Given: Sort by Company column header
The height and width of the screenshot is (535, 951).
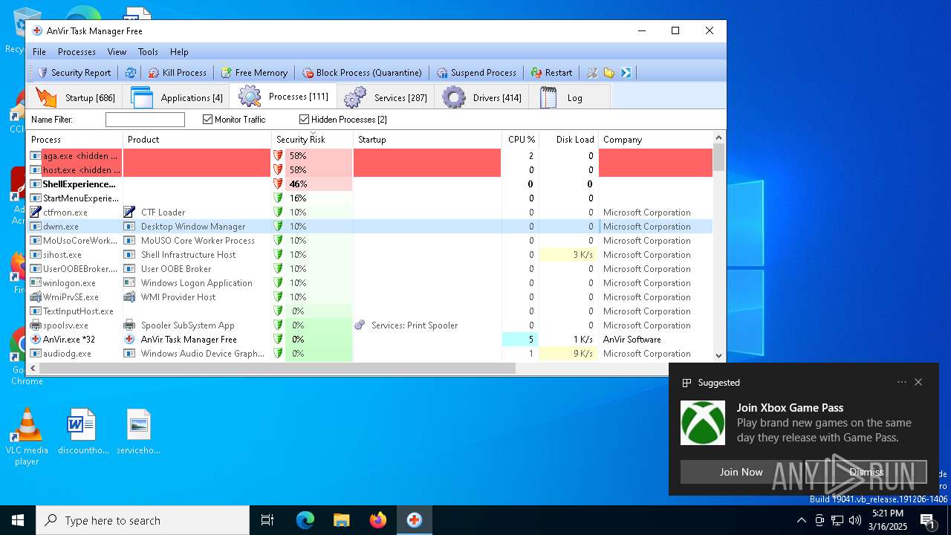Looking at the screenshot, I should point(655,139).
